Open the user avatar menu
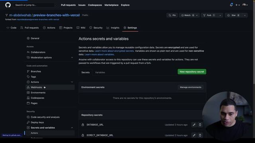The width and height of the screenshot is (255, 143). tap(245, 5)
